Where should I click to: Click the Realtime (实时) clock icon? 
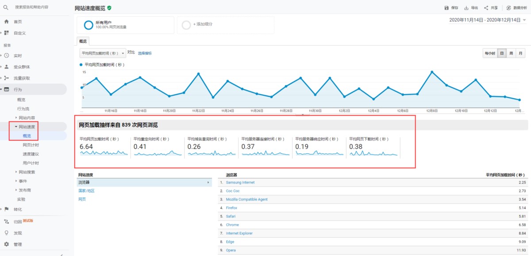tap(6, 55)
